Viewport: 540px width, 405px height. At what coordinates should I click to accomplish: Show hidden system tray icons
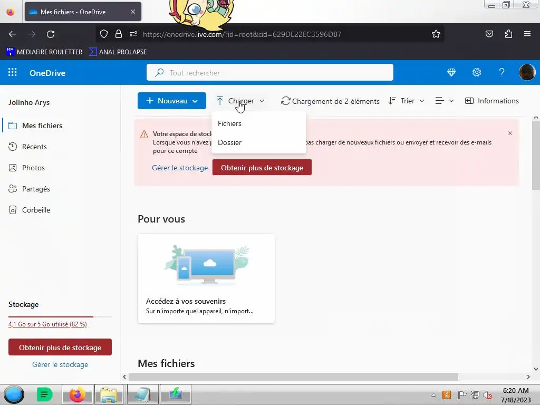pyautogui.click(x=433, y=395)
